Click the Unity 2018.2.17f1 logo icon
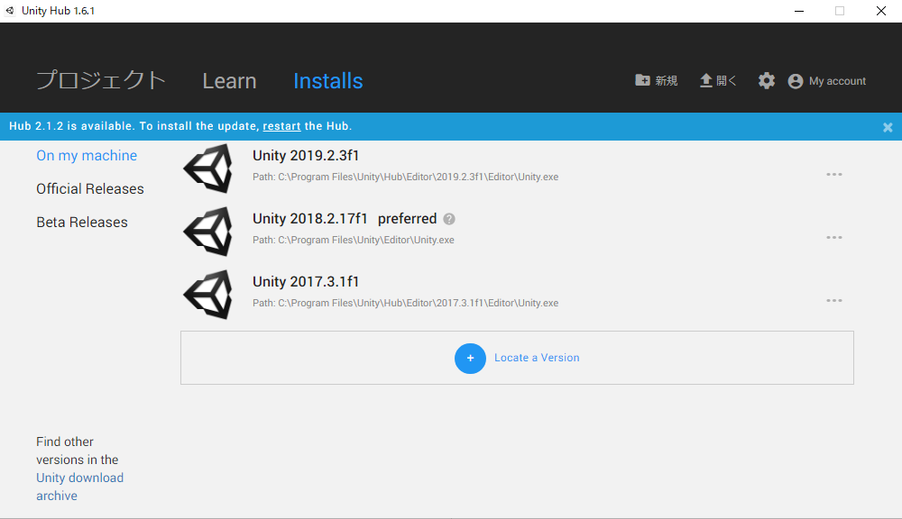This screenshot has width=902, height=519. pyautogui.click(x=208, y=231)
